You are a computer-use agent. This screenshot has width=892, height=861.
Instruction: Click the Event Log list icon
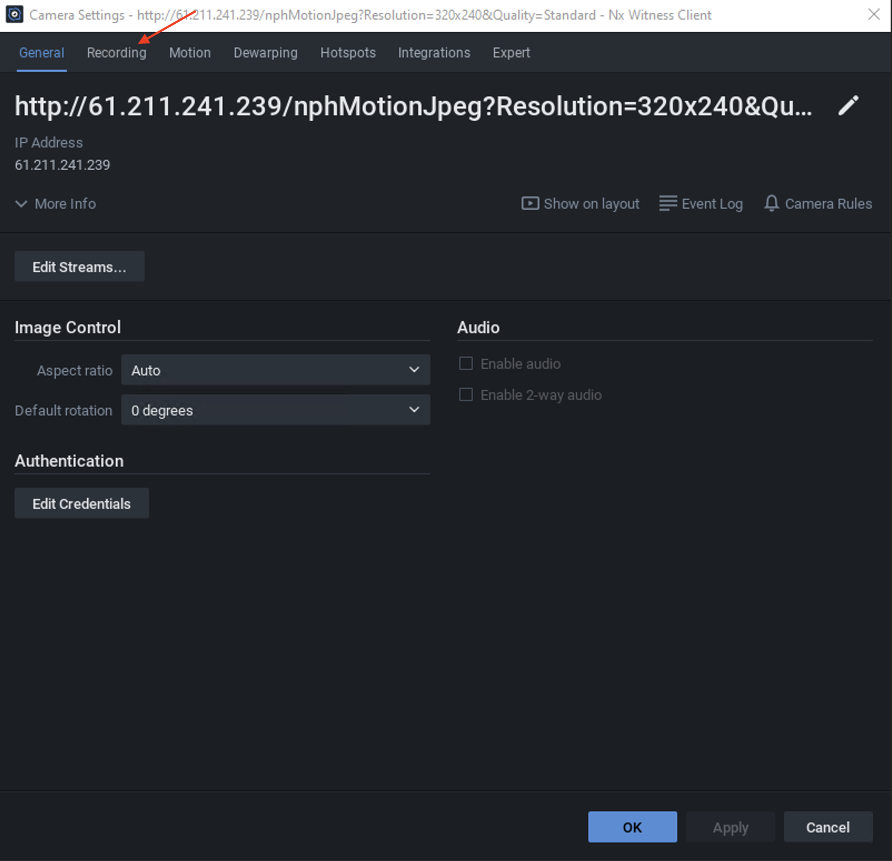668,204
